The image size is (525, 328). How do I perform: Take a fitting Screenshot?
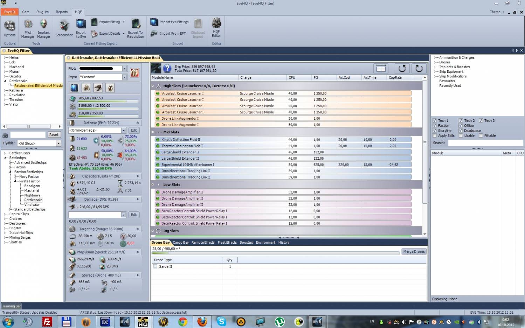[x=64, y=29]
